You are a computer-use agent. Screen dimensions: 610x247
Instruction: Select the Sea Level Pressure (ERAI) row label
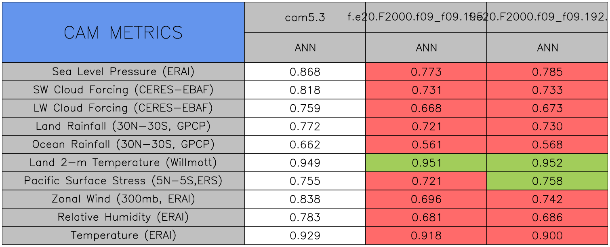(x=123, y=72)
